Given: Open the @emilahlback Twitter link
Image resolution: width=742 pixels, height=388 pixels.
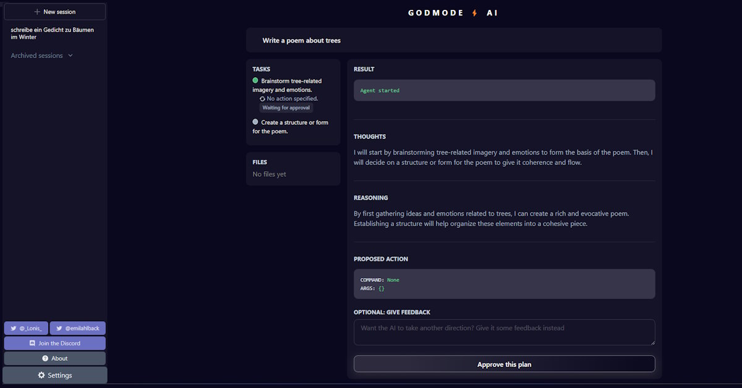Looking at the screenshot, I should (x=77, y=328).
